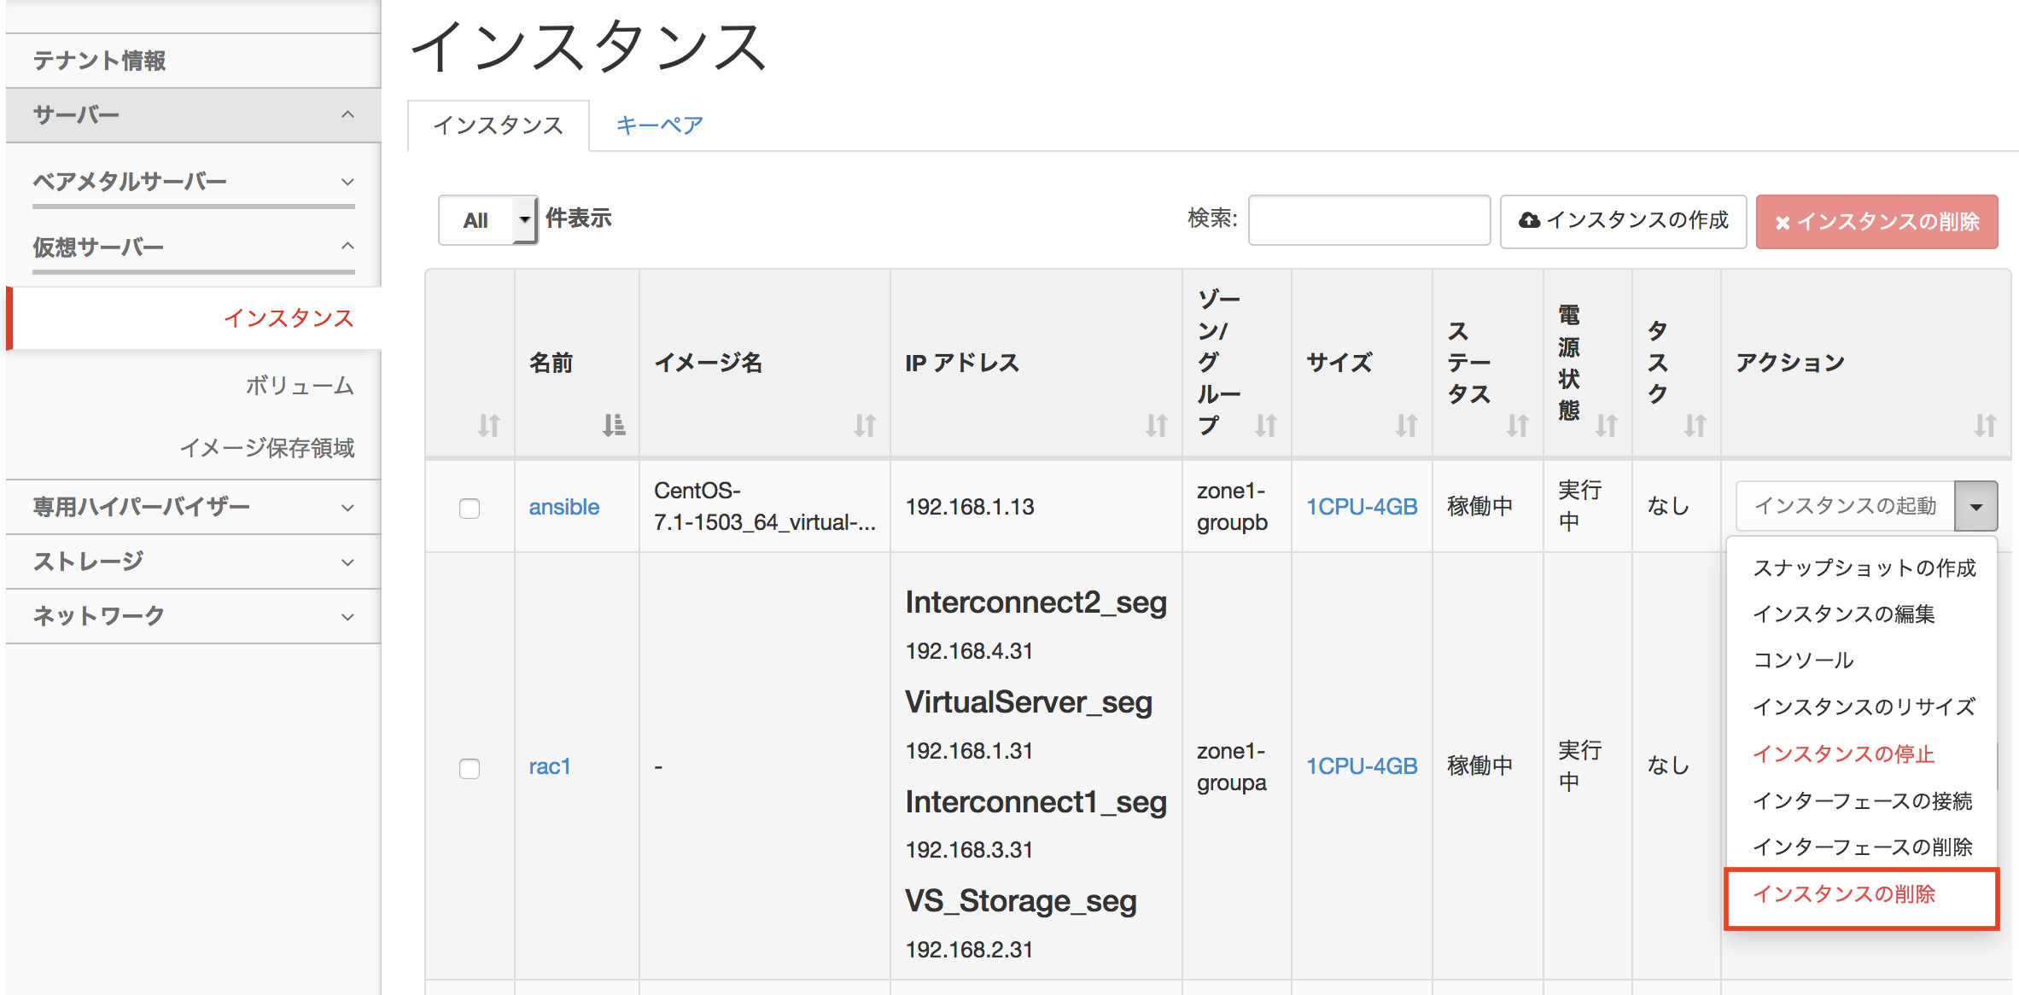Choose インスタンスの削除 from action menu
Viewport: 2019px width, 995px height.
tap(1844, 894)
